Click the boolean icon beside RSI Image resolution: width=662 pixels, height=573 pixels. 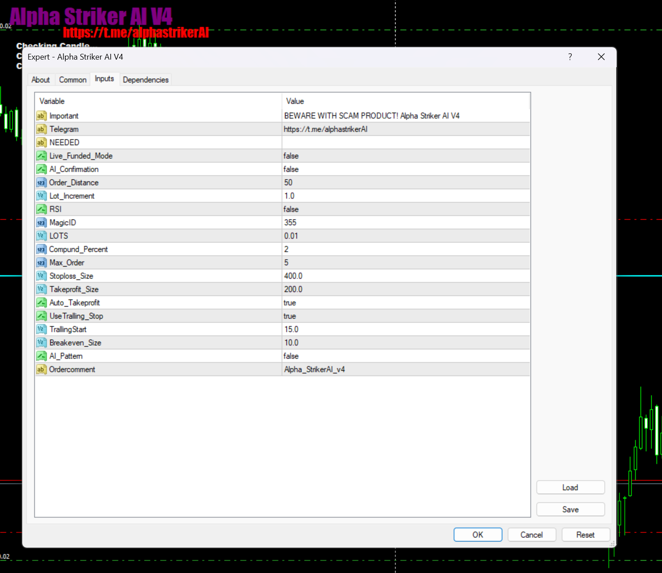pos(41,209)
